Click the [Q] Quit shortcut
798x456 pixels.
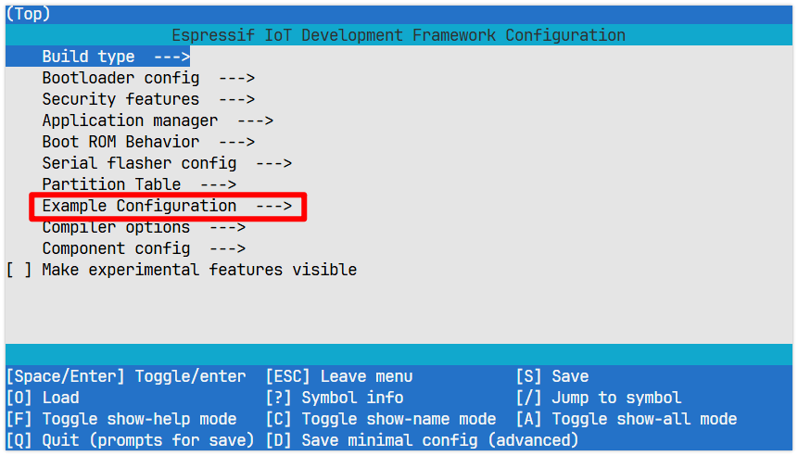coord(130,440)
